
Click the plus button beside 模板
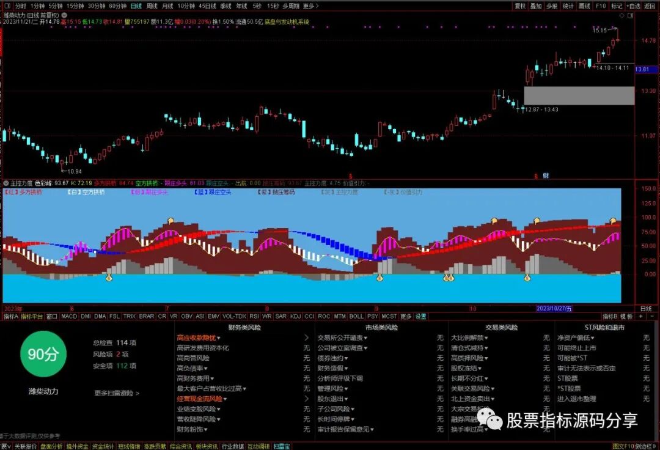[x=641, y=316]
